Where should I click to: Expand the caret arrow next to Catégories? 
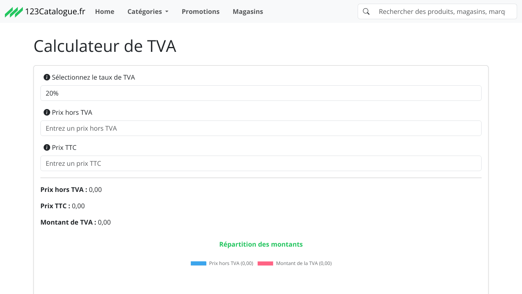(x=166, y=11)
